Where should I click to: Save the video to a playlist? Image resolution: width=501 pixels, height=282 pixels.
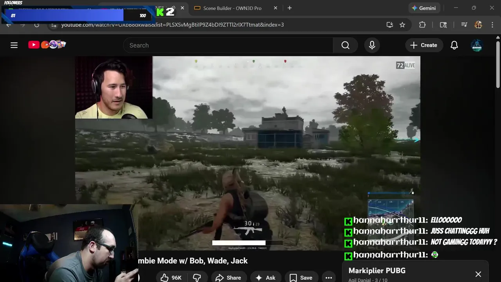coord(301,278)
